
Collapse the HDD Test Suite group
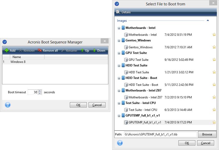119,66
